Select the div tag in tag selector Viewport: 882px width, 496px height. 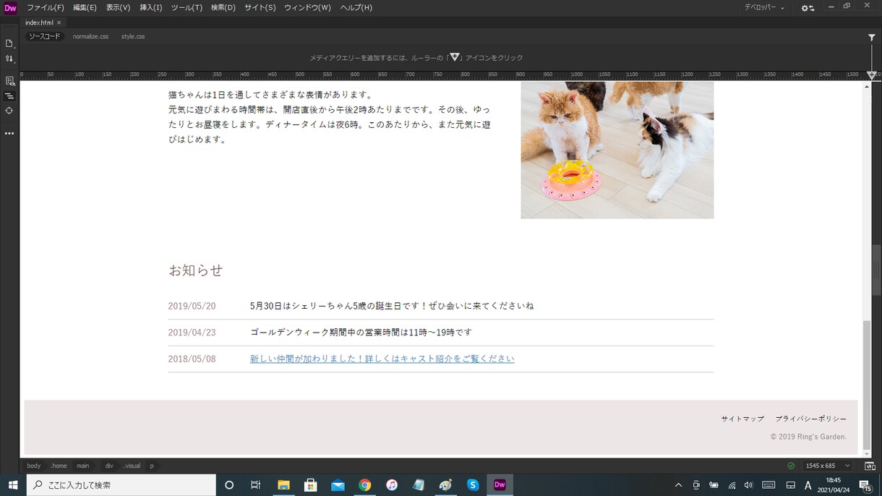(109, 466)
